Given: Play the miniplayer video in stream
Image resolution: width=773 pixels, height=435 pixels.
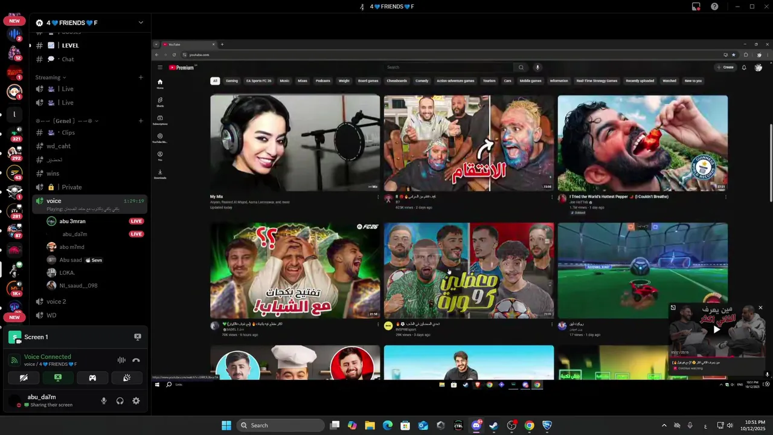Looking at the screenshot, I should click(x=717, y=330).
